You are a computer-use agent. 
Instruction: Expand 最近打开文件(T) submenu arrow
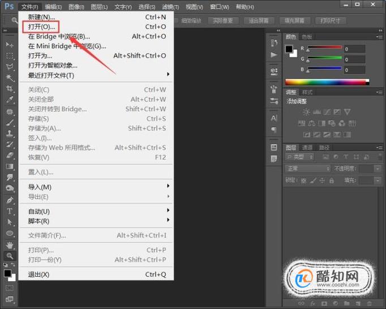(168, 74)
